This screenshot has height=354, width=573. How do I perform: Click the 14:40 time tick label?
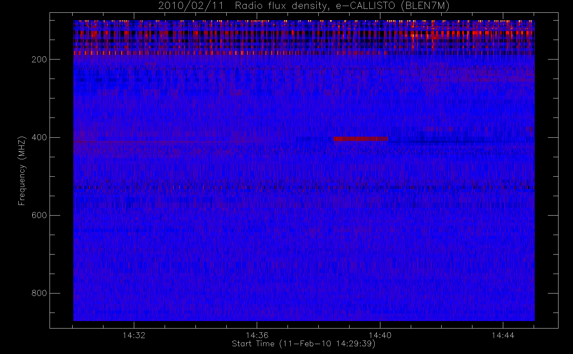click(380, 335)
